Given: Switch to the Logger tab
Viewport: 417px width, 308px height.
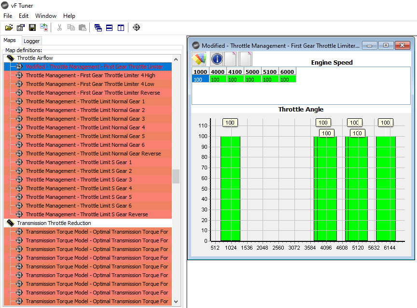Looking at the screenshot, I should pyautogui.click(x=31, y=41).
